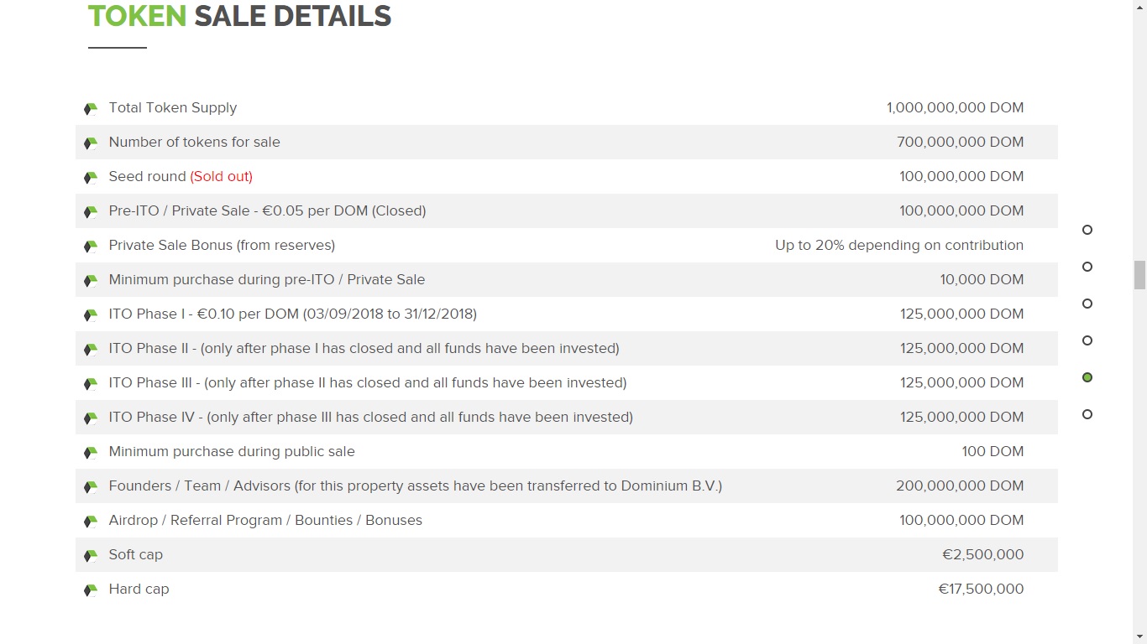
Task: Select the active green navigation dot
Action: (1087, 377)
